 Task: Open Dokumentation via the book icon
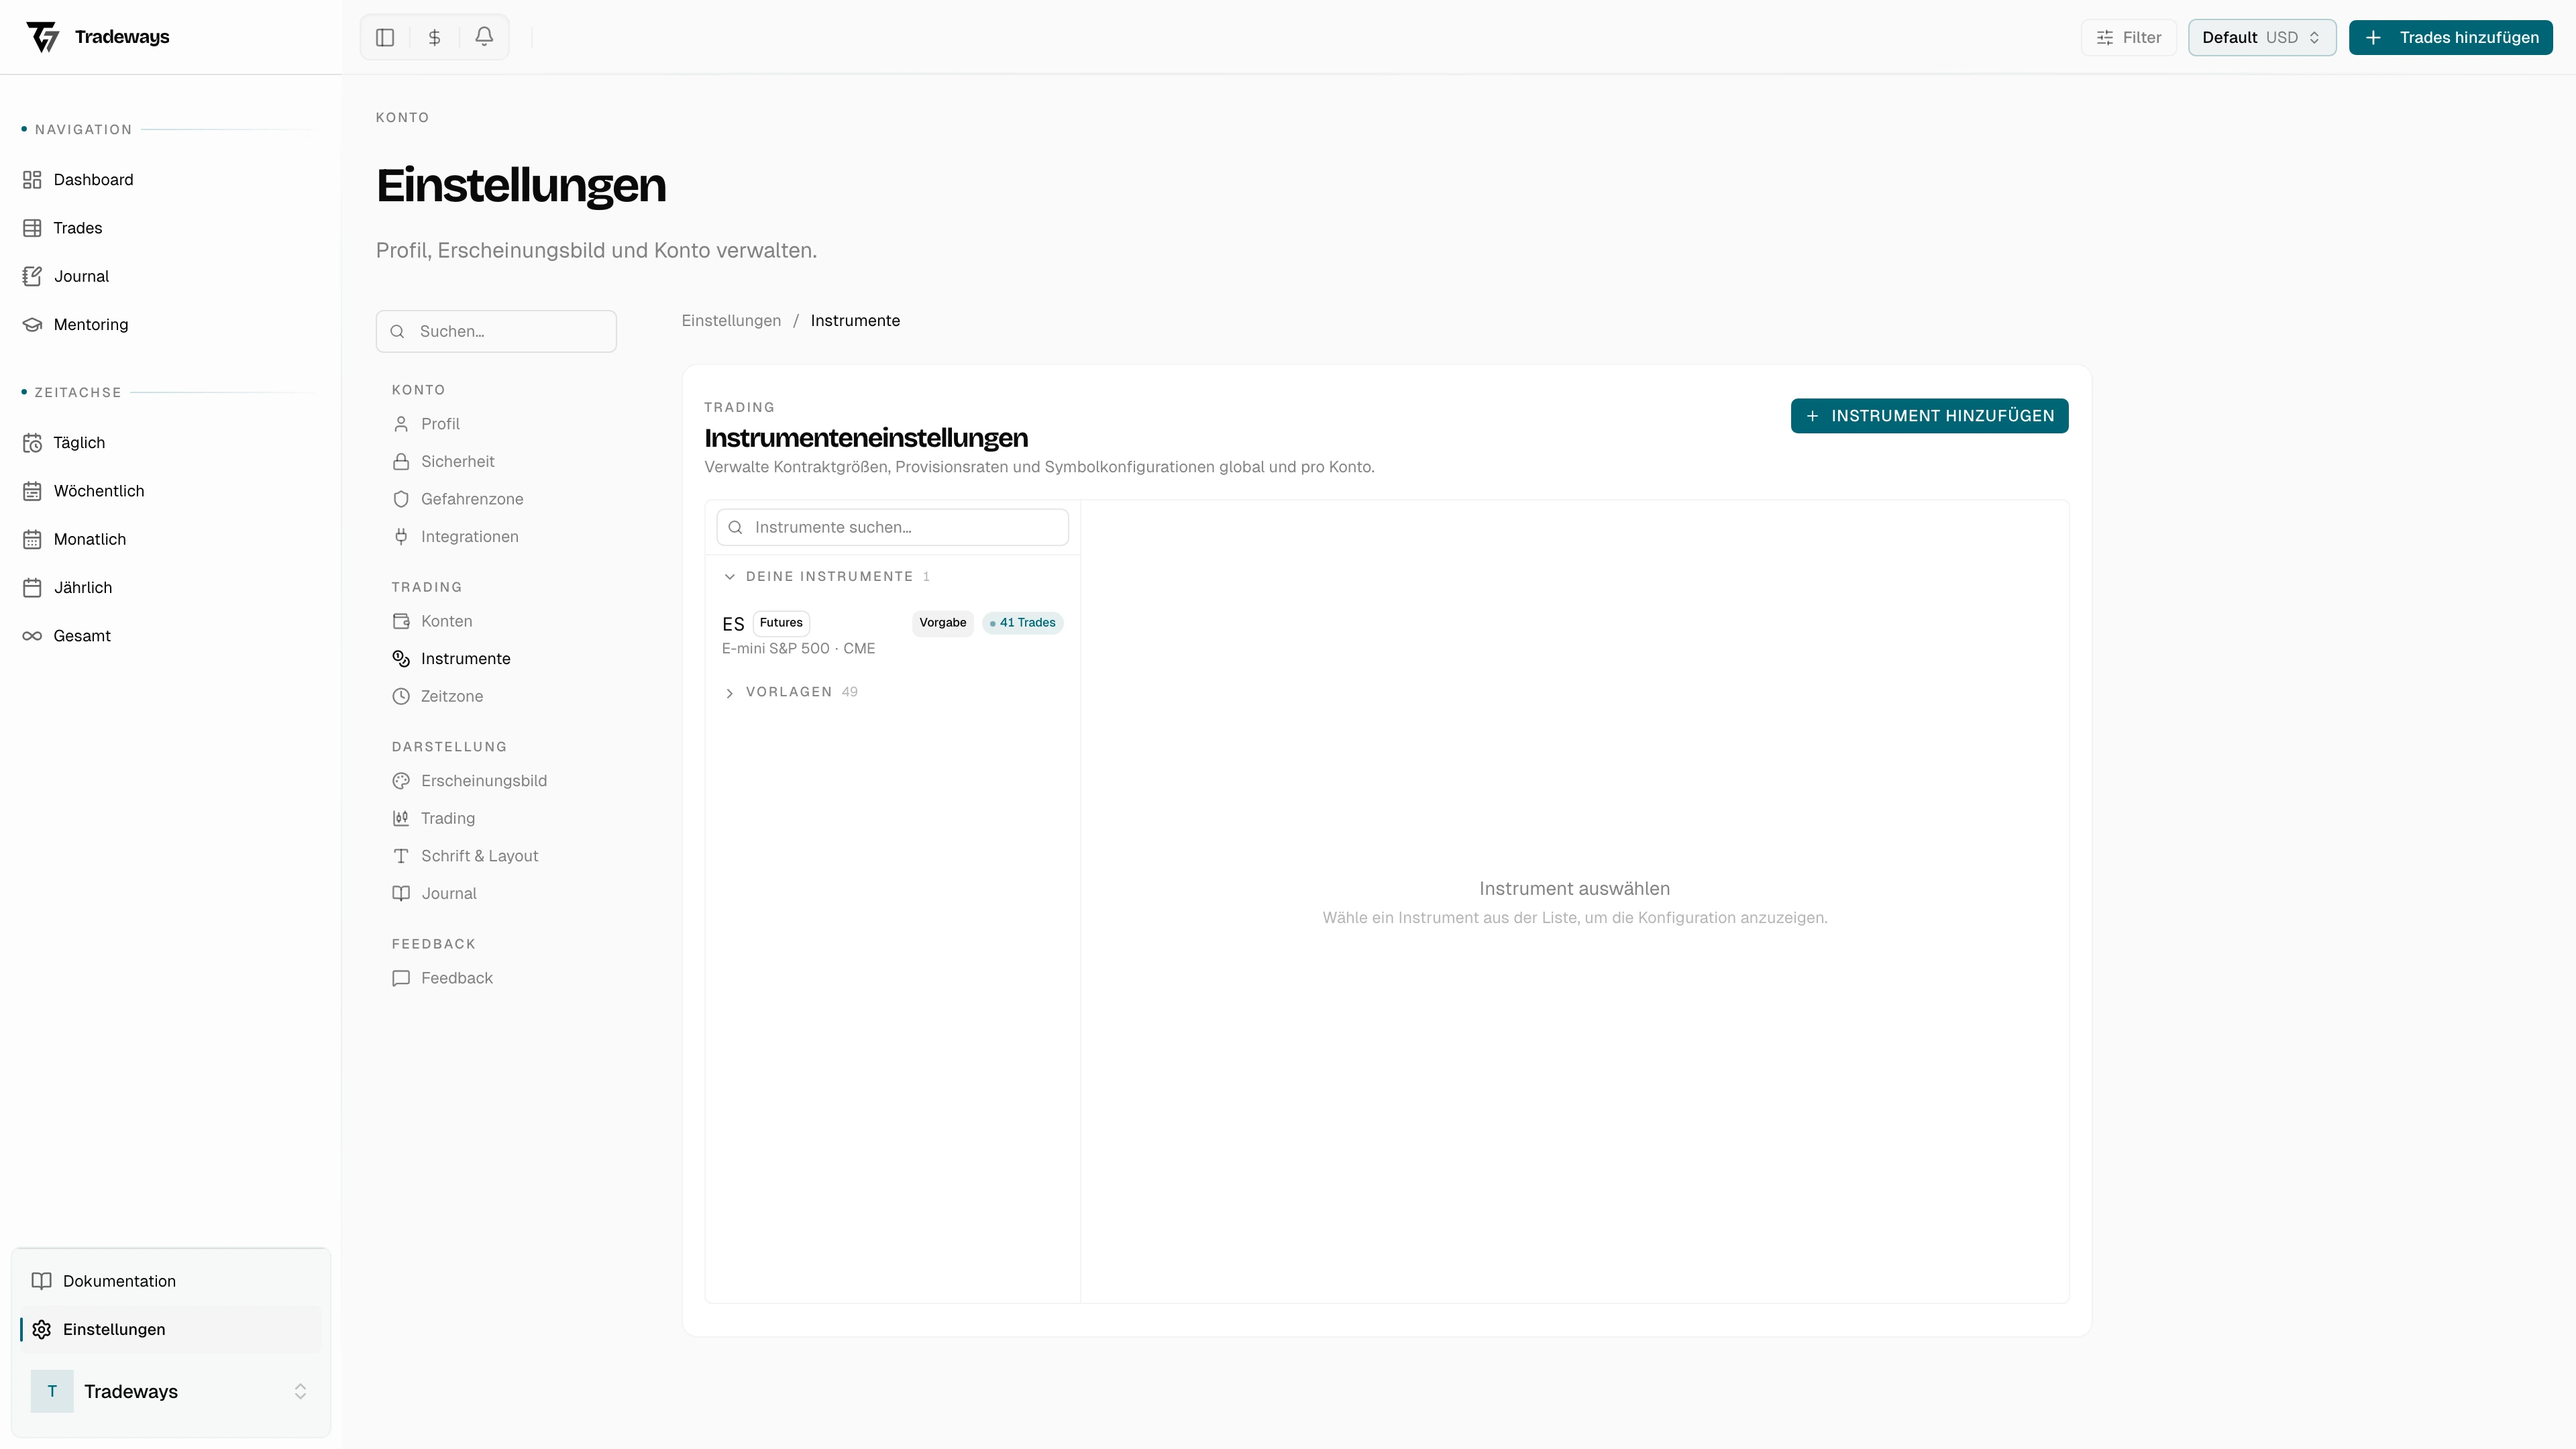click(42, 1280)
